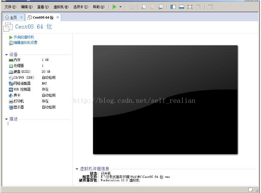
Task: Collapse the 描述 section
Action: click(x=7, y=119)
